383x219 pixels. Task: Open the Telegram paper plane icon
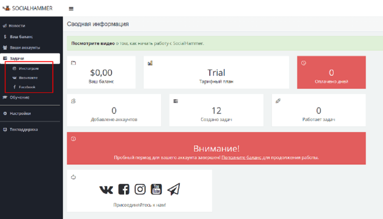[174, 190]
